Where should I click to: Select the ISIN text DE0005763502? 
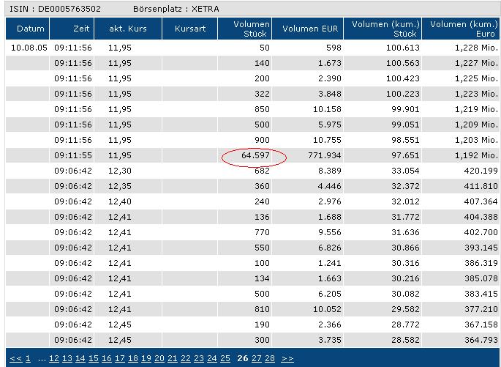(69, 9)
